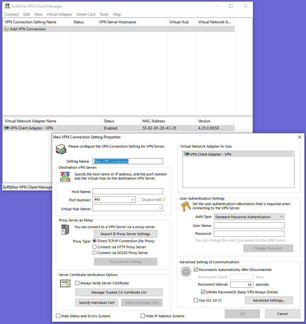Click the User Name field
The width and height of the screenshot is (306, 324).
click(249, 226)
